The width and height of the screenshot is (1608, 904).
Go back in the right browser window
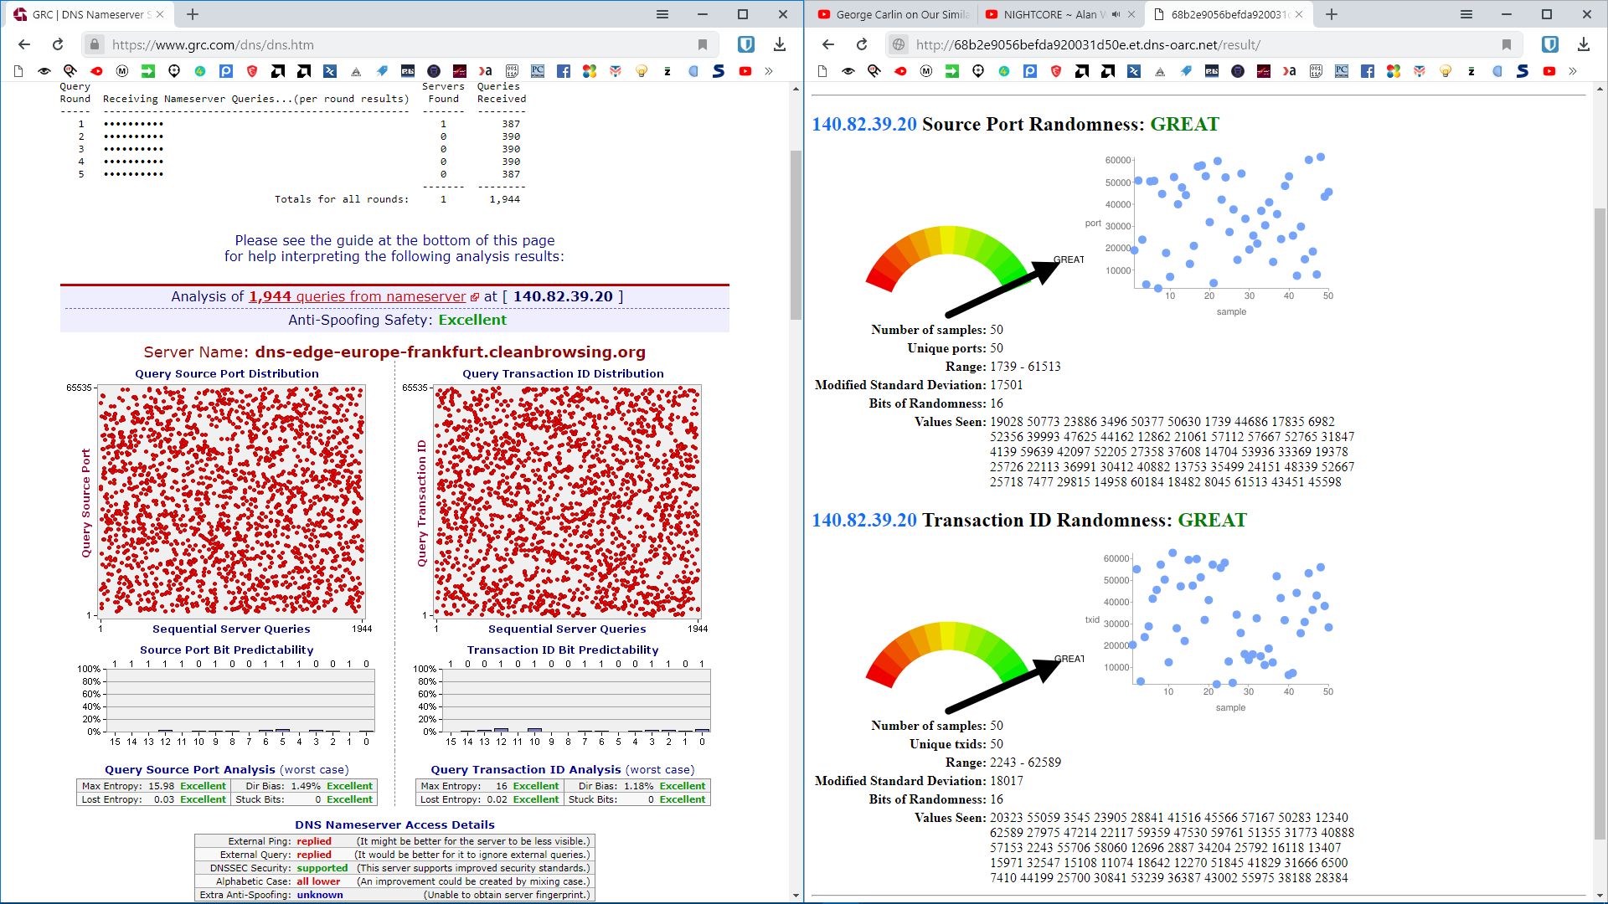coord(828,44)
